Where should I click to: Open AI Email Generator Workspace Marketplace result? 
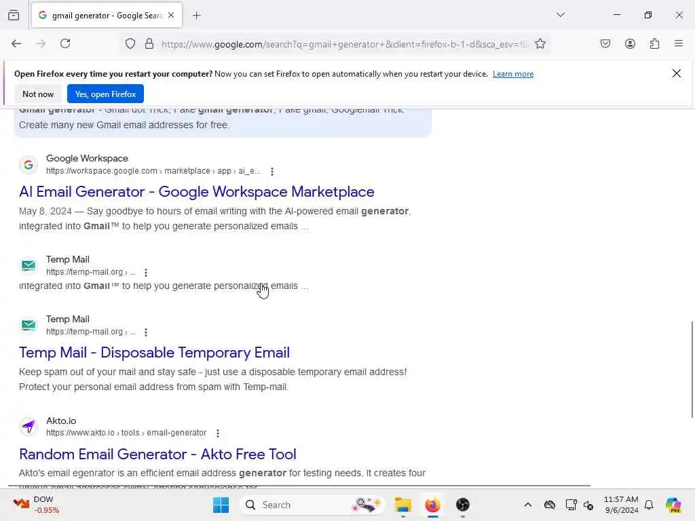[196, 192]
